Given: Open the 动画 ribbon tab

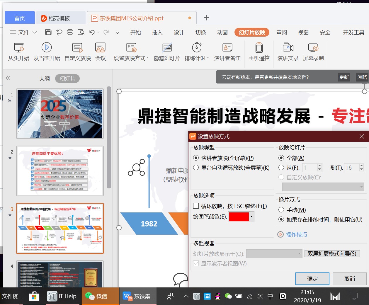Looking at the screenshot, I should 222,32.
